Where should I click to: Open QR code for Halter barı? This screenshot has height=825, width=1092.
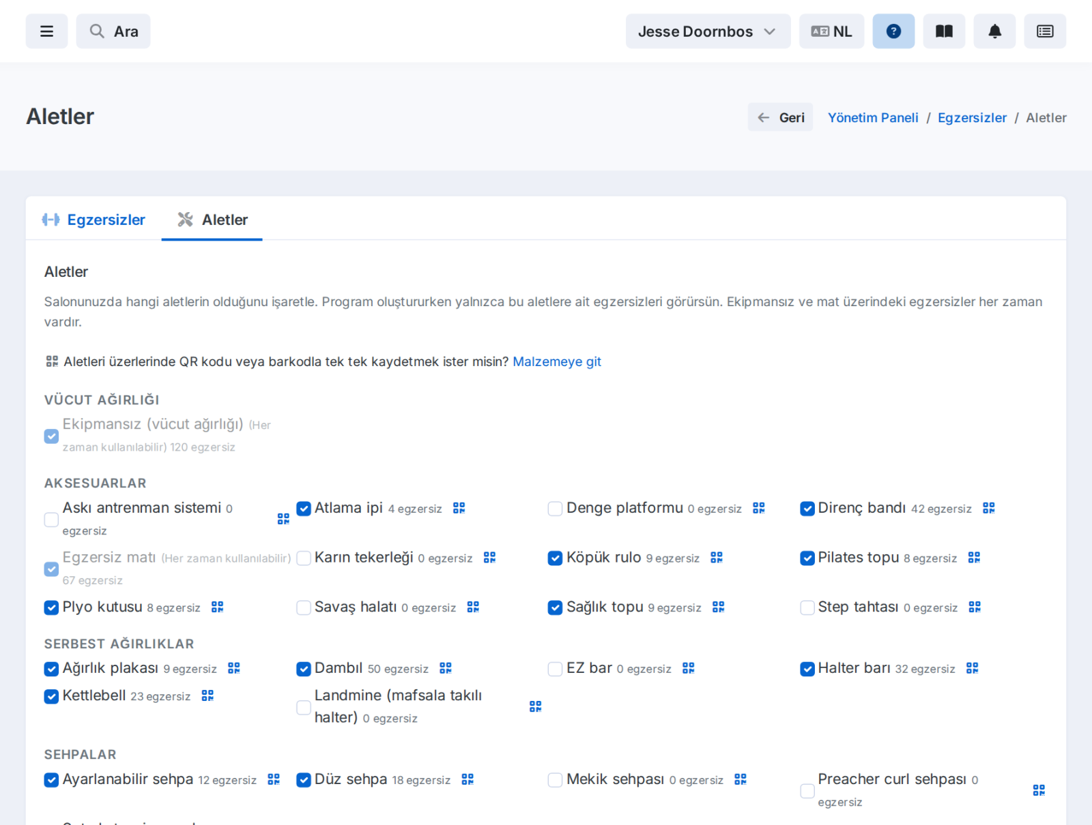tap(973, 668)
